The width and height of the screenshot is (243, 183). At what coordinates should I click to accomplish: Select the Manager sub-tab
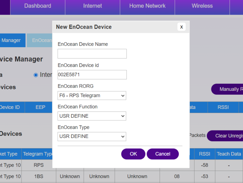pyautogui.click(x=12, y=41)
